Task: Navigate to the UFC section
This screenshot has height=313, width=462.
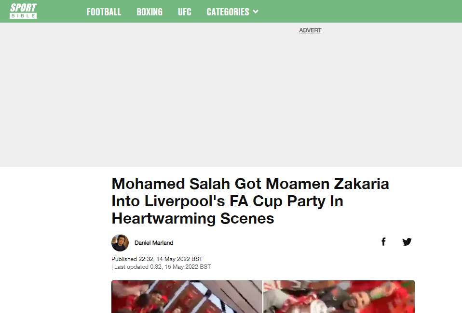Action: 185,12
